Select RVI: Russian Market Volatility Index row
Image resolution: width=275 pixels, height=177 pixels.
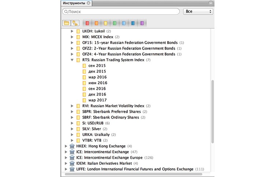pos(117,106)
